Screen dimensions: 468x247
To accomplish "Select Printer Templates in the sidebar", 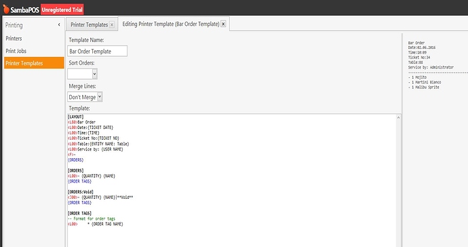I will pos(34,63).
